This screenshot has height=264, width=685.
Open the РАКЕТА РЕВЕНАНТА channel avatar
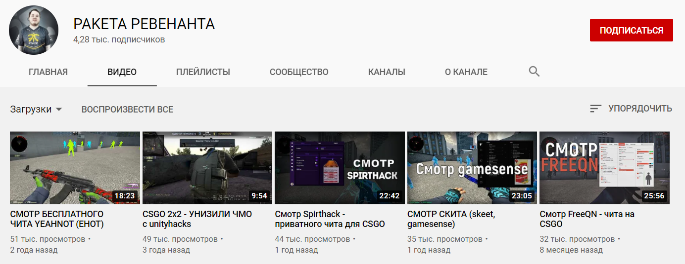point(34,30)
